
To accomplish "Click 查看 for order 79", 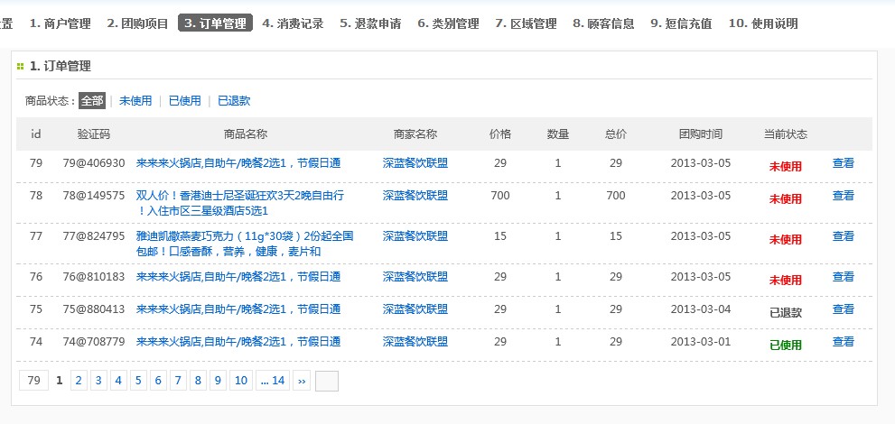I will coord(843,163).
